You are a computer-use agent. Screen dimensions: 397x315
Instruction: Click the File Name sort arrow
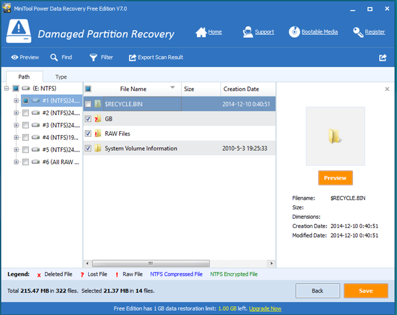point(172,88)
